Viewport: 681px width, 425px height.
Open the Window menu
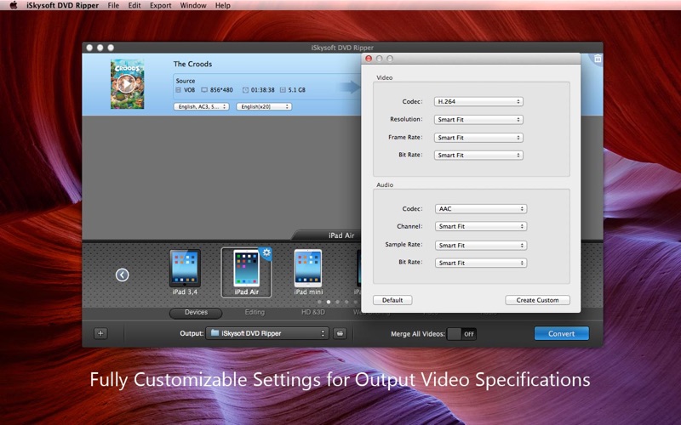coord(193,5)
